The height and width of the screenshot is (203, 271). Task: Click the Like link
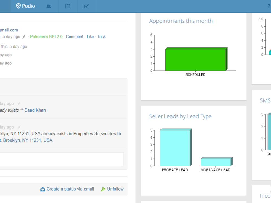point(90,37)
